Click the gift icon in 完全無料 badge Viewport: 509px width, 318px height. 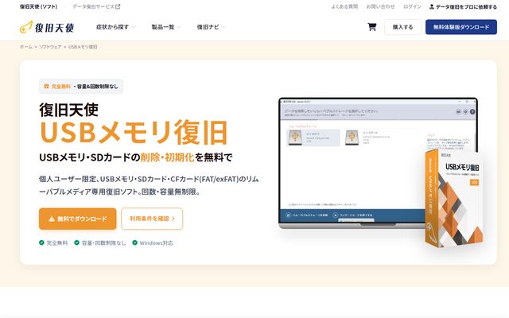click(x=46, y=87)
